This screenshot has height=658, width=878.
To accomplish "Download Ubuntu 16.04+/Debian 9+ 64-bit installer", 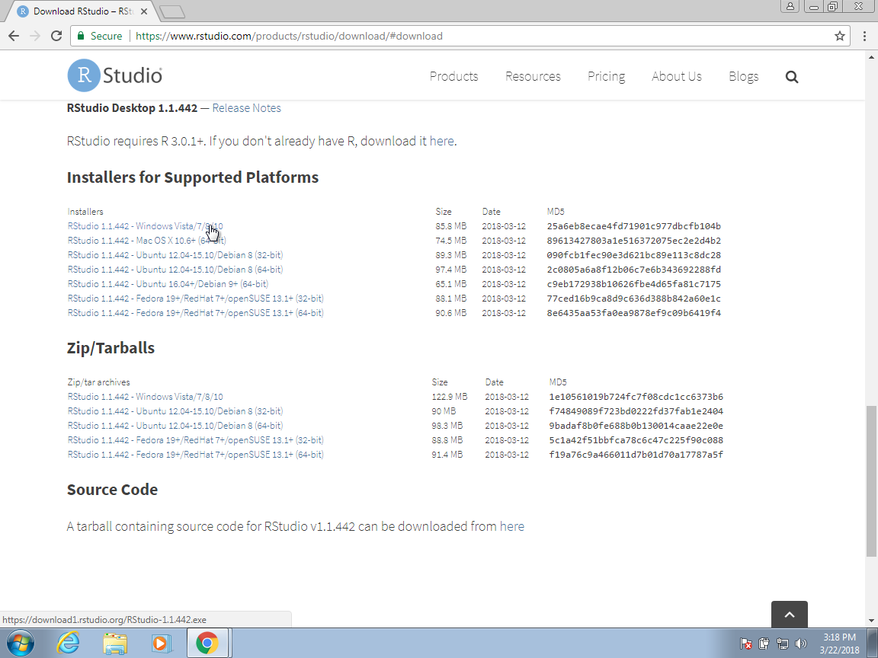I will [x=167, y=284].
